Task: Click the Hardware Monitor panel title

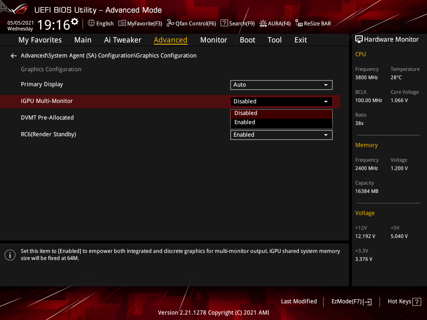Action: point(391,40)
